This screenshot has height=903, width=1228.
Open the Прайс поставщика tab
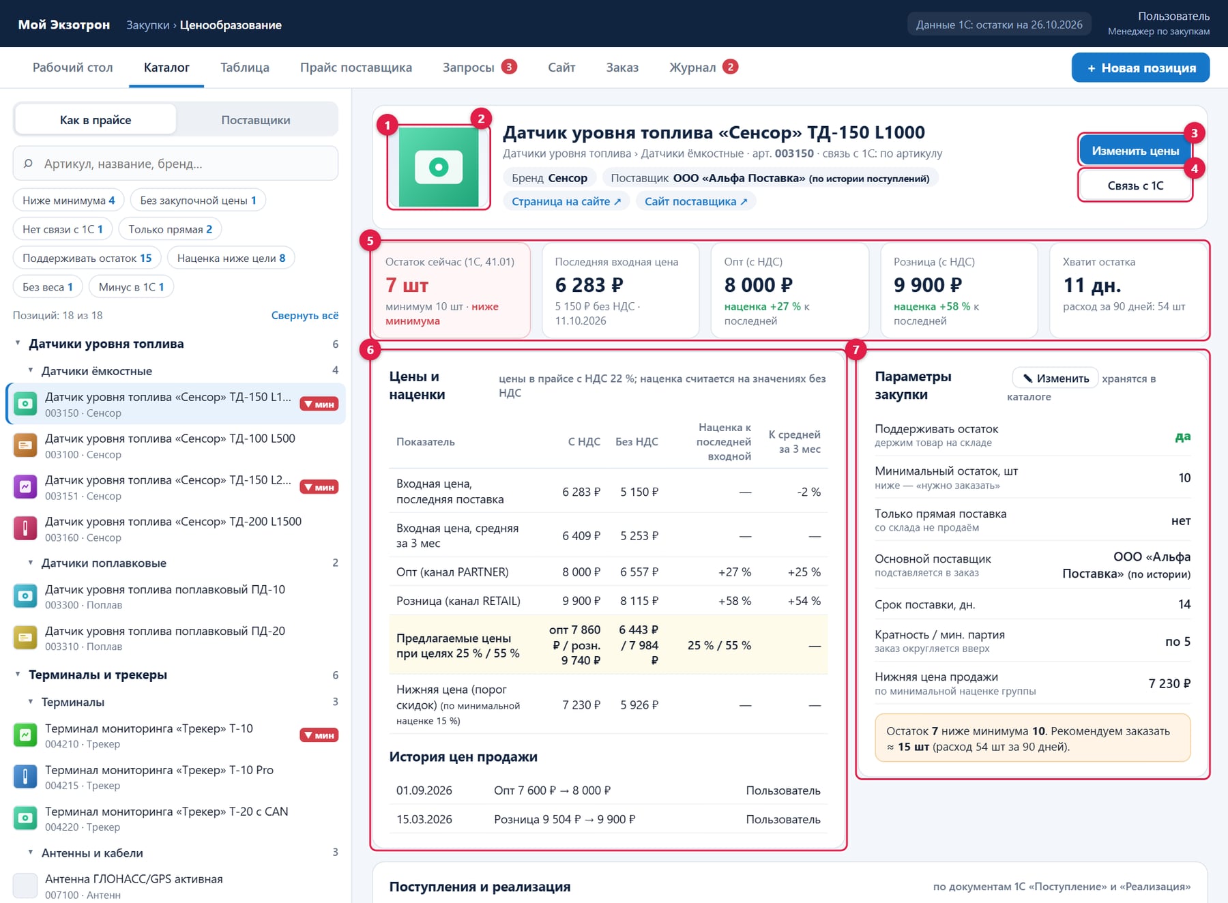(x=356, y=68)
